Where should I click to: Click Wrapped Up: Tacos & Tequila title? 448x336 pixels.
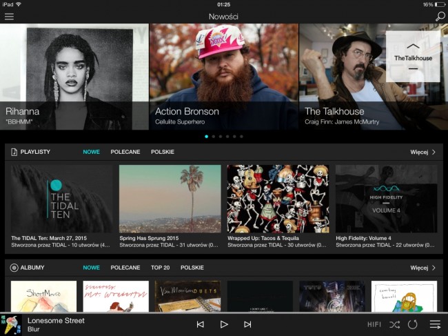(x=263, y=238)
